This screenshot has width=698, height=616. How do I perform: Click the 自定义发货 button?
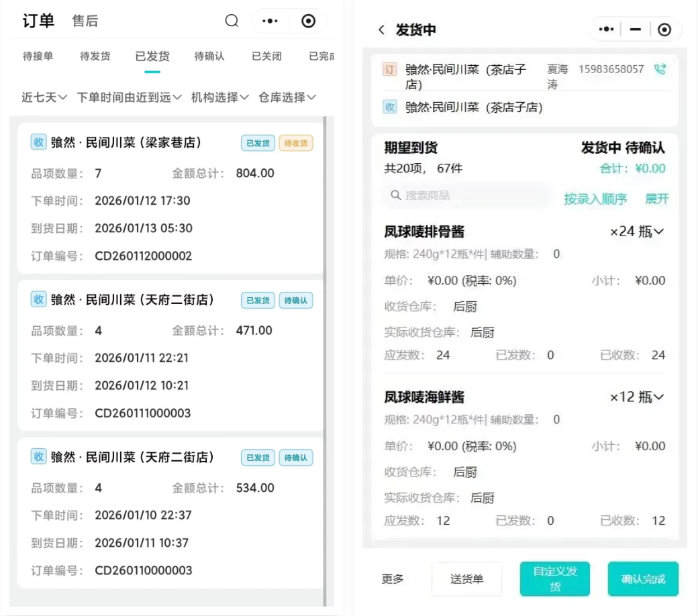click(x=554, y=578)
